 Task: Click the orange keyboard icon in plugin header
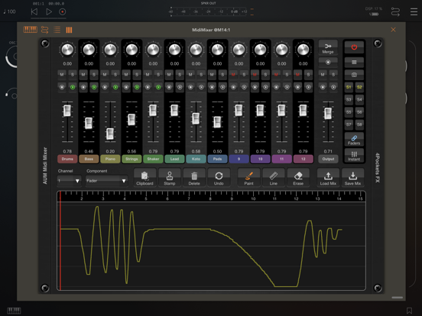point(31,30)
